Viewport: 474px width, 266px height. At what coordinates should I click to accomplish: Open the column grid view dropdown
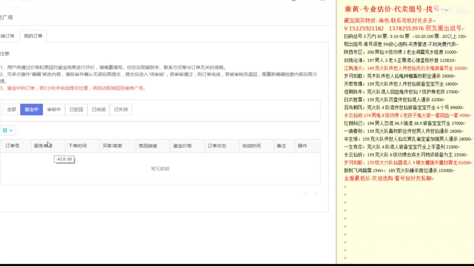8,130
